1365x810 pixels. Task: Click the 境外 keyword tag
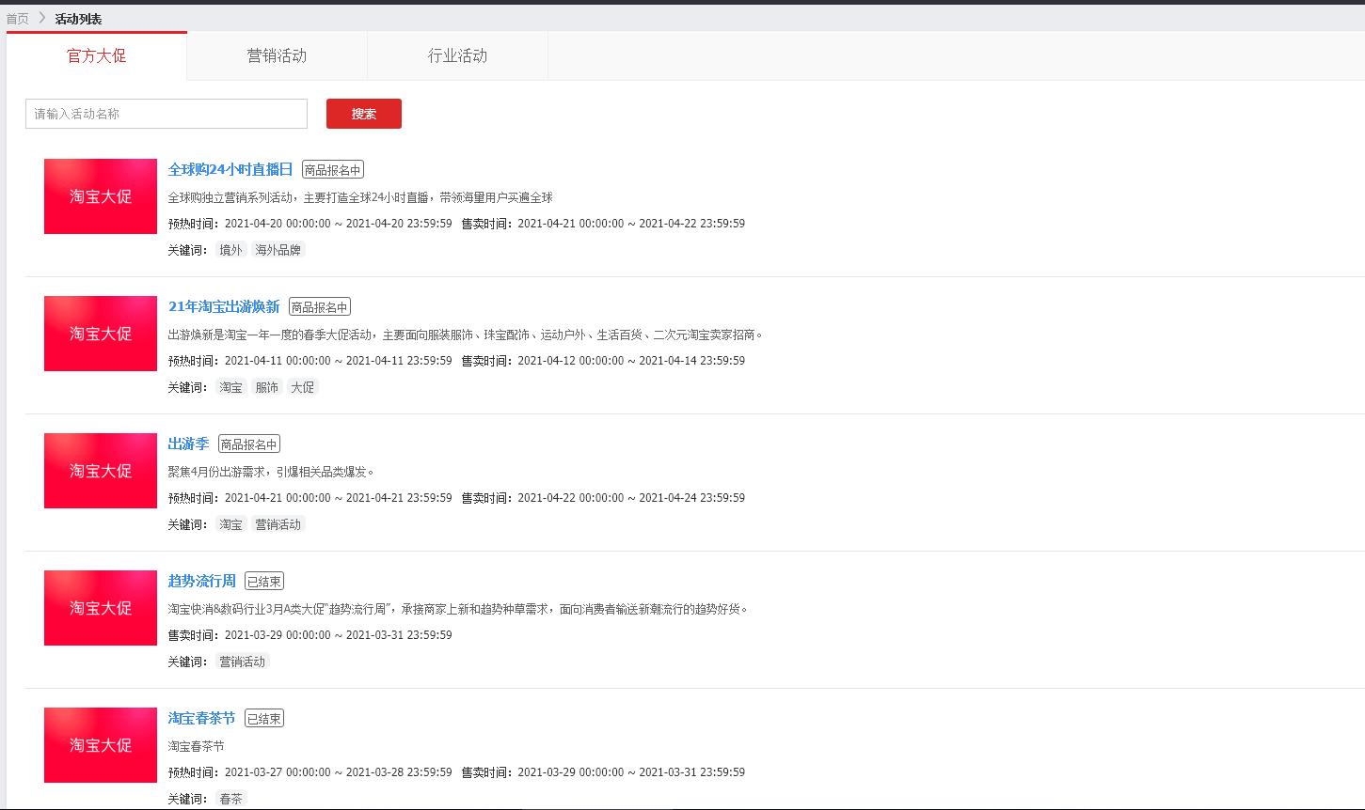pyautogui.click(x=230, y=249)
